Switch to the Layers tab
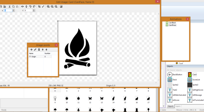The width and height of the screenshot is (204, 112). coord(178,106)
